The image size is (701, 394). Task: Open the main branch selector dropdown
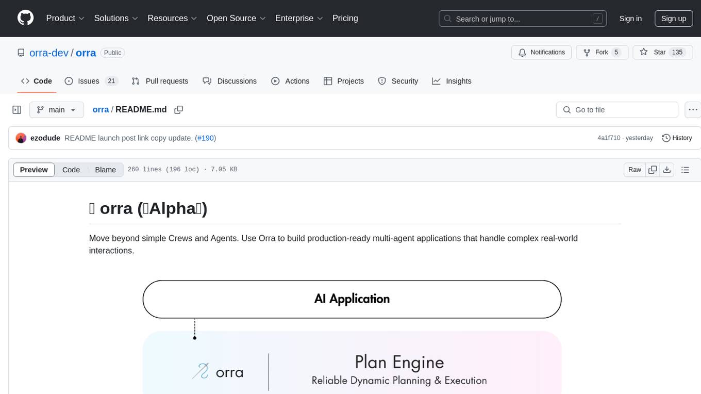[x=57, y=110]
